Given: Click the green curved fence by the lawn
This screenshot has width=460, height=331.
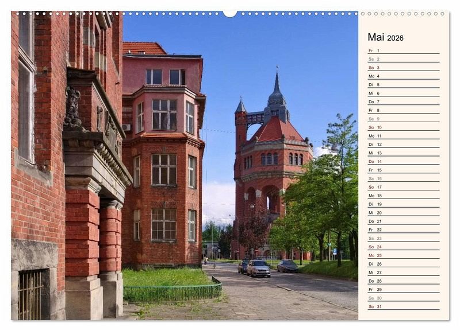Looking at the screenshot, I should (x=172, y=293).
